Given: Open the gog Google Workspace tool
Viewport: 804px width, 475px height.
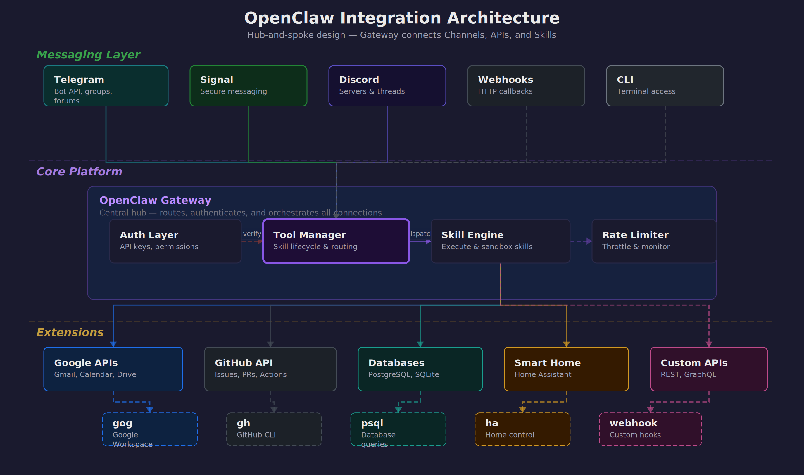Looking at the screenshot, I should pyautogui.click(x=149, y=429).
